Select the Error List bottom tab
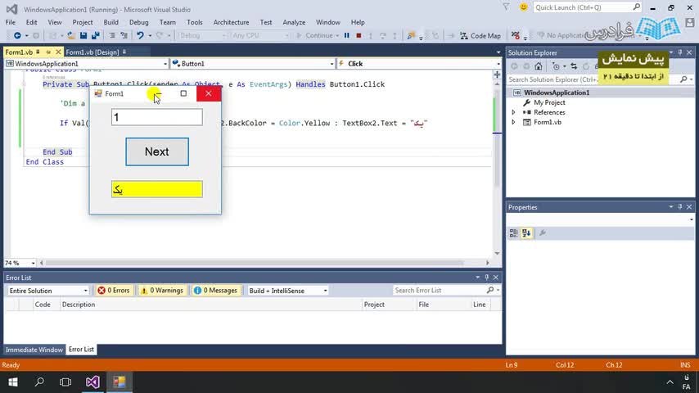 point(81,350)
